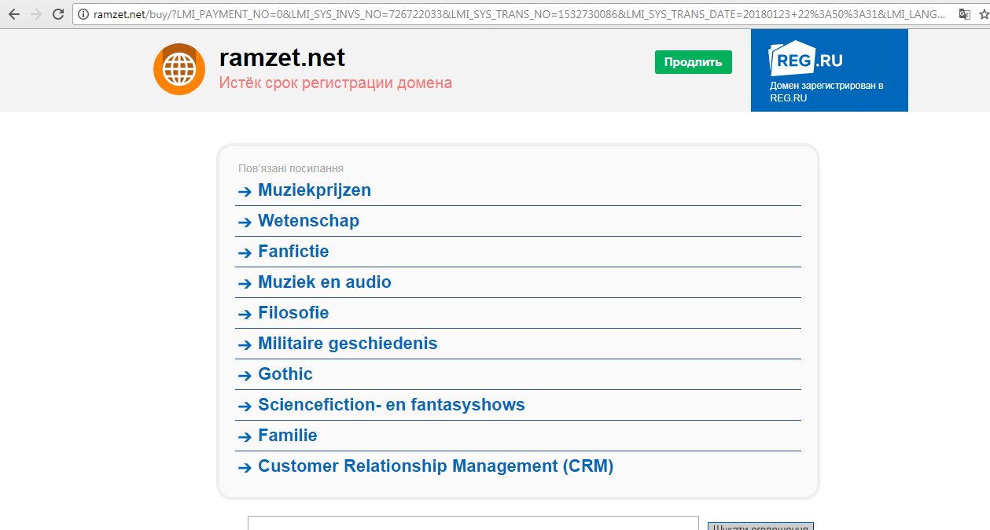This screenshot has width=990, height=530.
Task: Reload the page with refresh icon
Action: click(x=58, y=14)
